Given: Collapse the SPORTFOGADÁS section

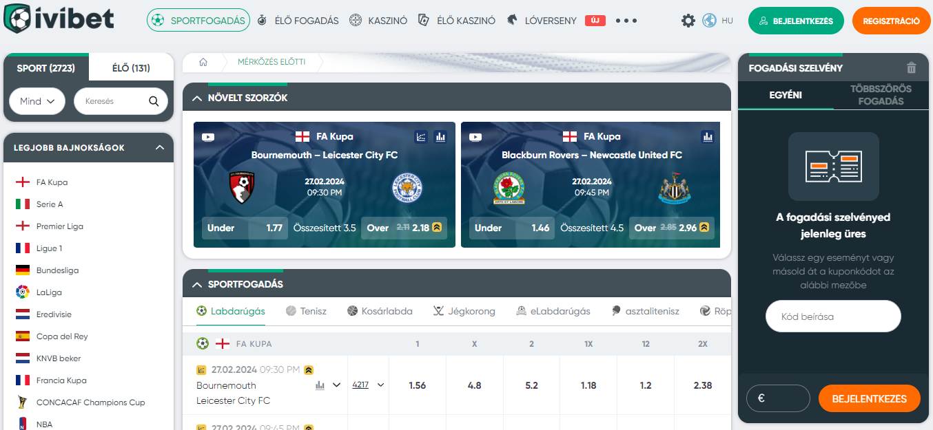Looking at the screenshot, I should [x=196, y=284].
